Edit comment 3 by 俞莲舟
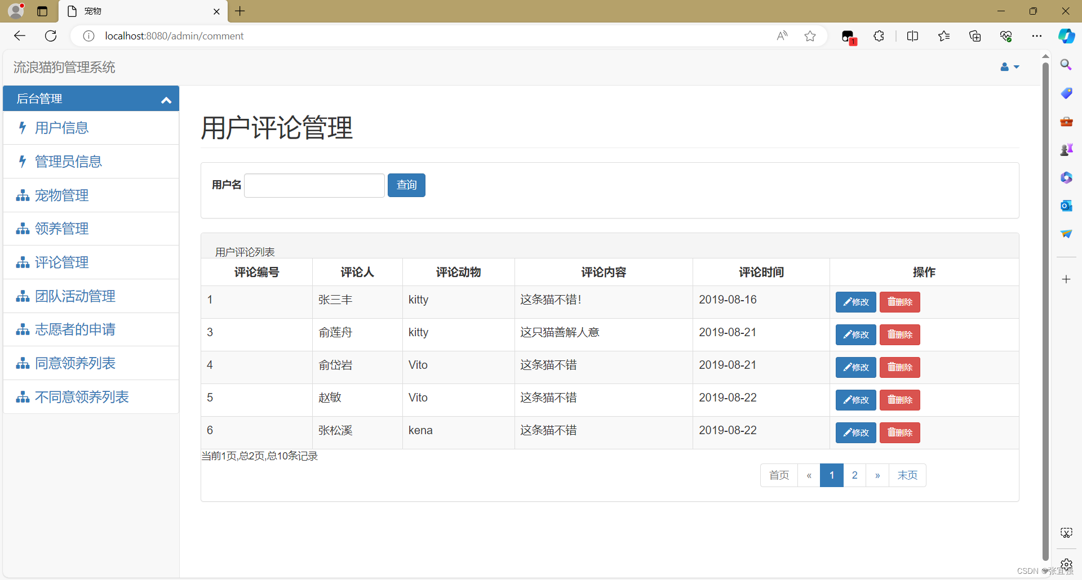Image resolution: width=1082 pixels, height=580 pixels. pos(855,334)
